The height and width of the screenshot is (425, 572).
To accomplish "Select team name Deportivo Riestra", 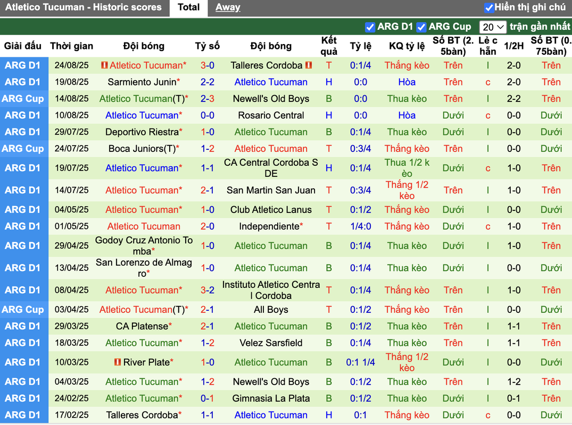I will click(142, 132).
